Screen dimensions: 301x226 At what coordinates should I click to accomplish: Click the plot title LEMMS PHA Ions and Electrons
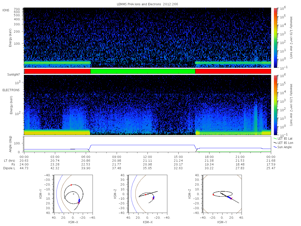147,4
